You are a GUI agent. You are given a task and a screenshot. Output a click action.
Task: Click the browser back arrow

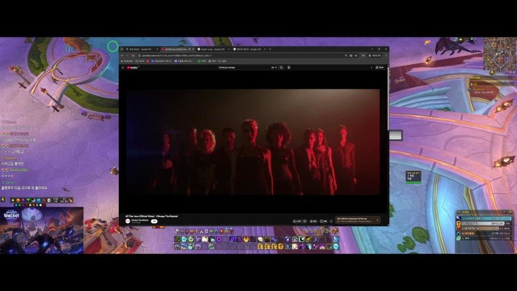click(122, 55)
